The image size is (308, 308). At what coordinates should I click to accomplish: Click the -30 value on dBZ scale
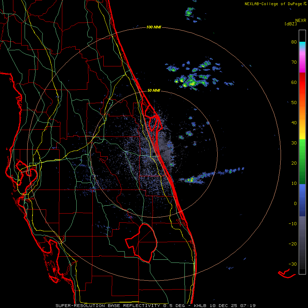293,264
